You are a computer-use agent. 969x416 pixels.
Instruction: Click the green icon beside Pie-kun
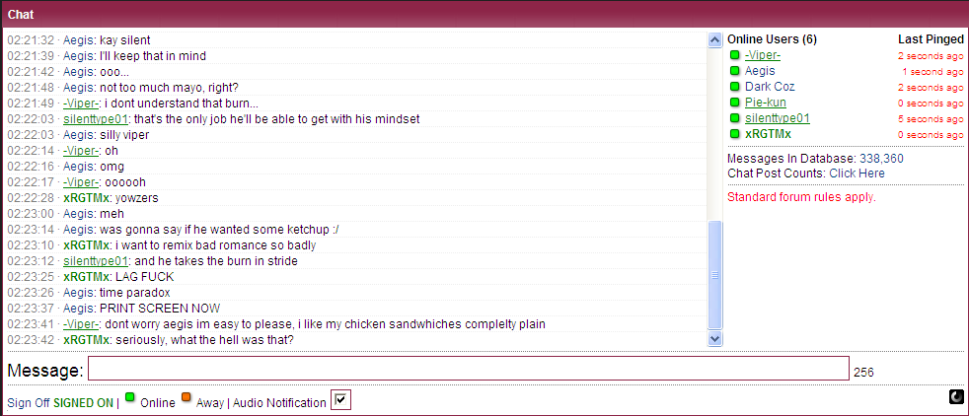point(735,102)
